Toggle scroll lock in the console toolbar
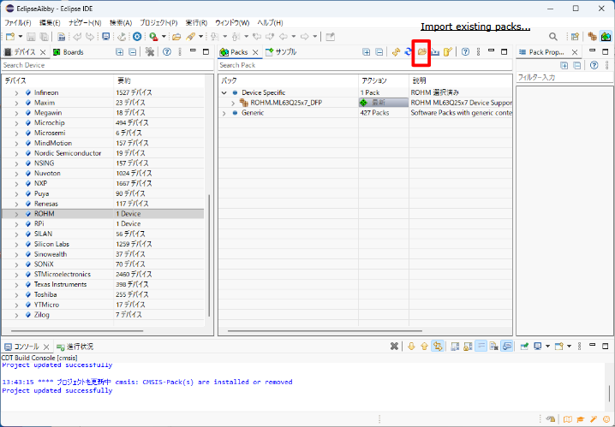The image size is (615, 427). (468, 347)
